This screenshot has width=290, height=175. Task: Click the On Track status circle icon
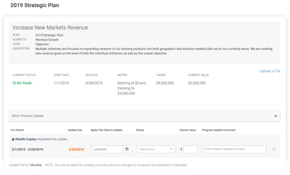pyautogui.click(x=14, y=83)
